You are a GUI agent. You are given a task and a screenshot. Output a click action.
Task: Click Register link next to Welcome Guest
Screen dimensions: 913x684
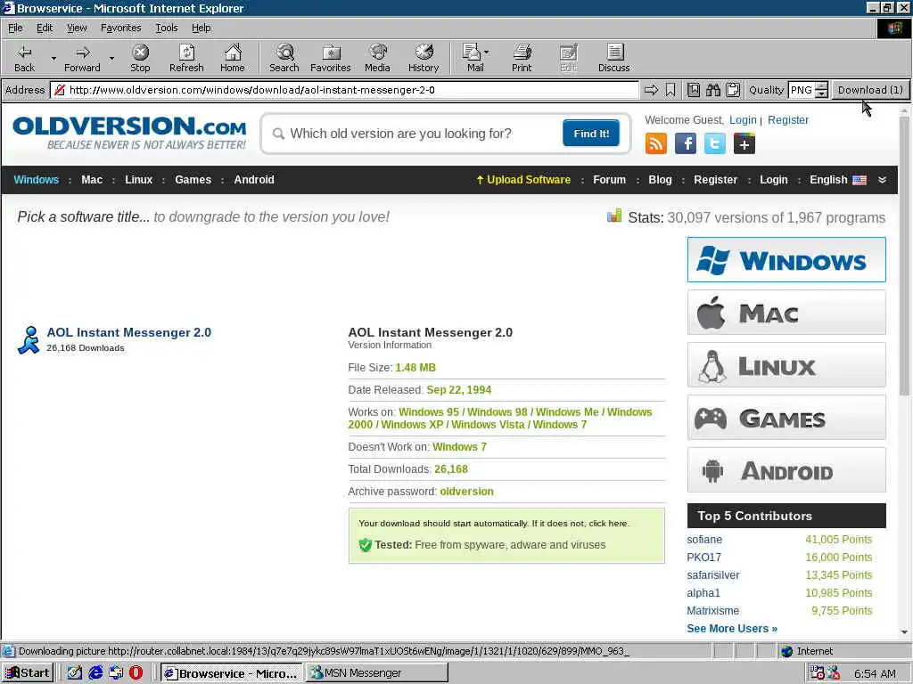[x=788, y=120]
